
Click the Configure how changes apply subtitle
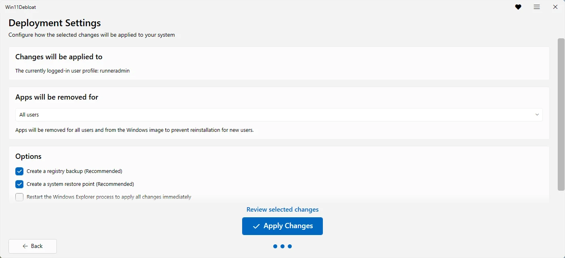coord(92,35)
